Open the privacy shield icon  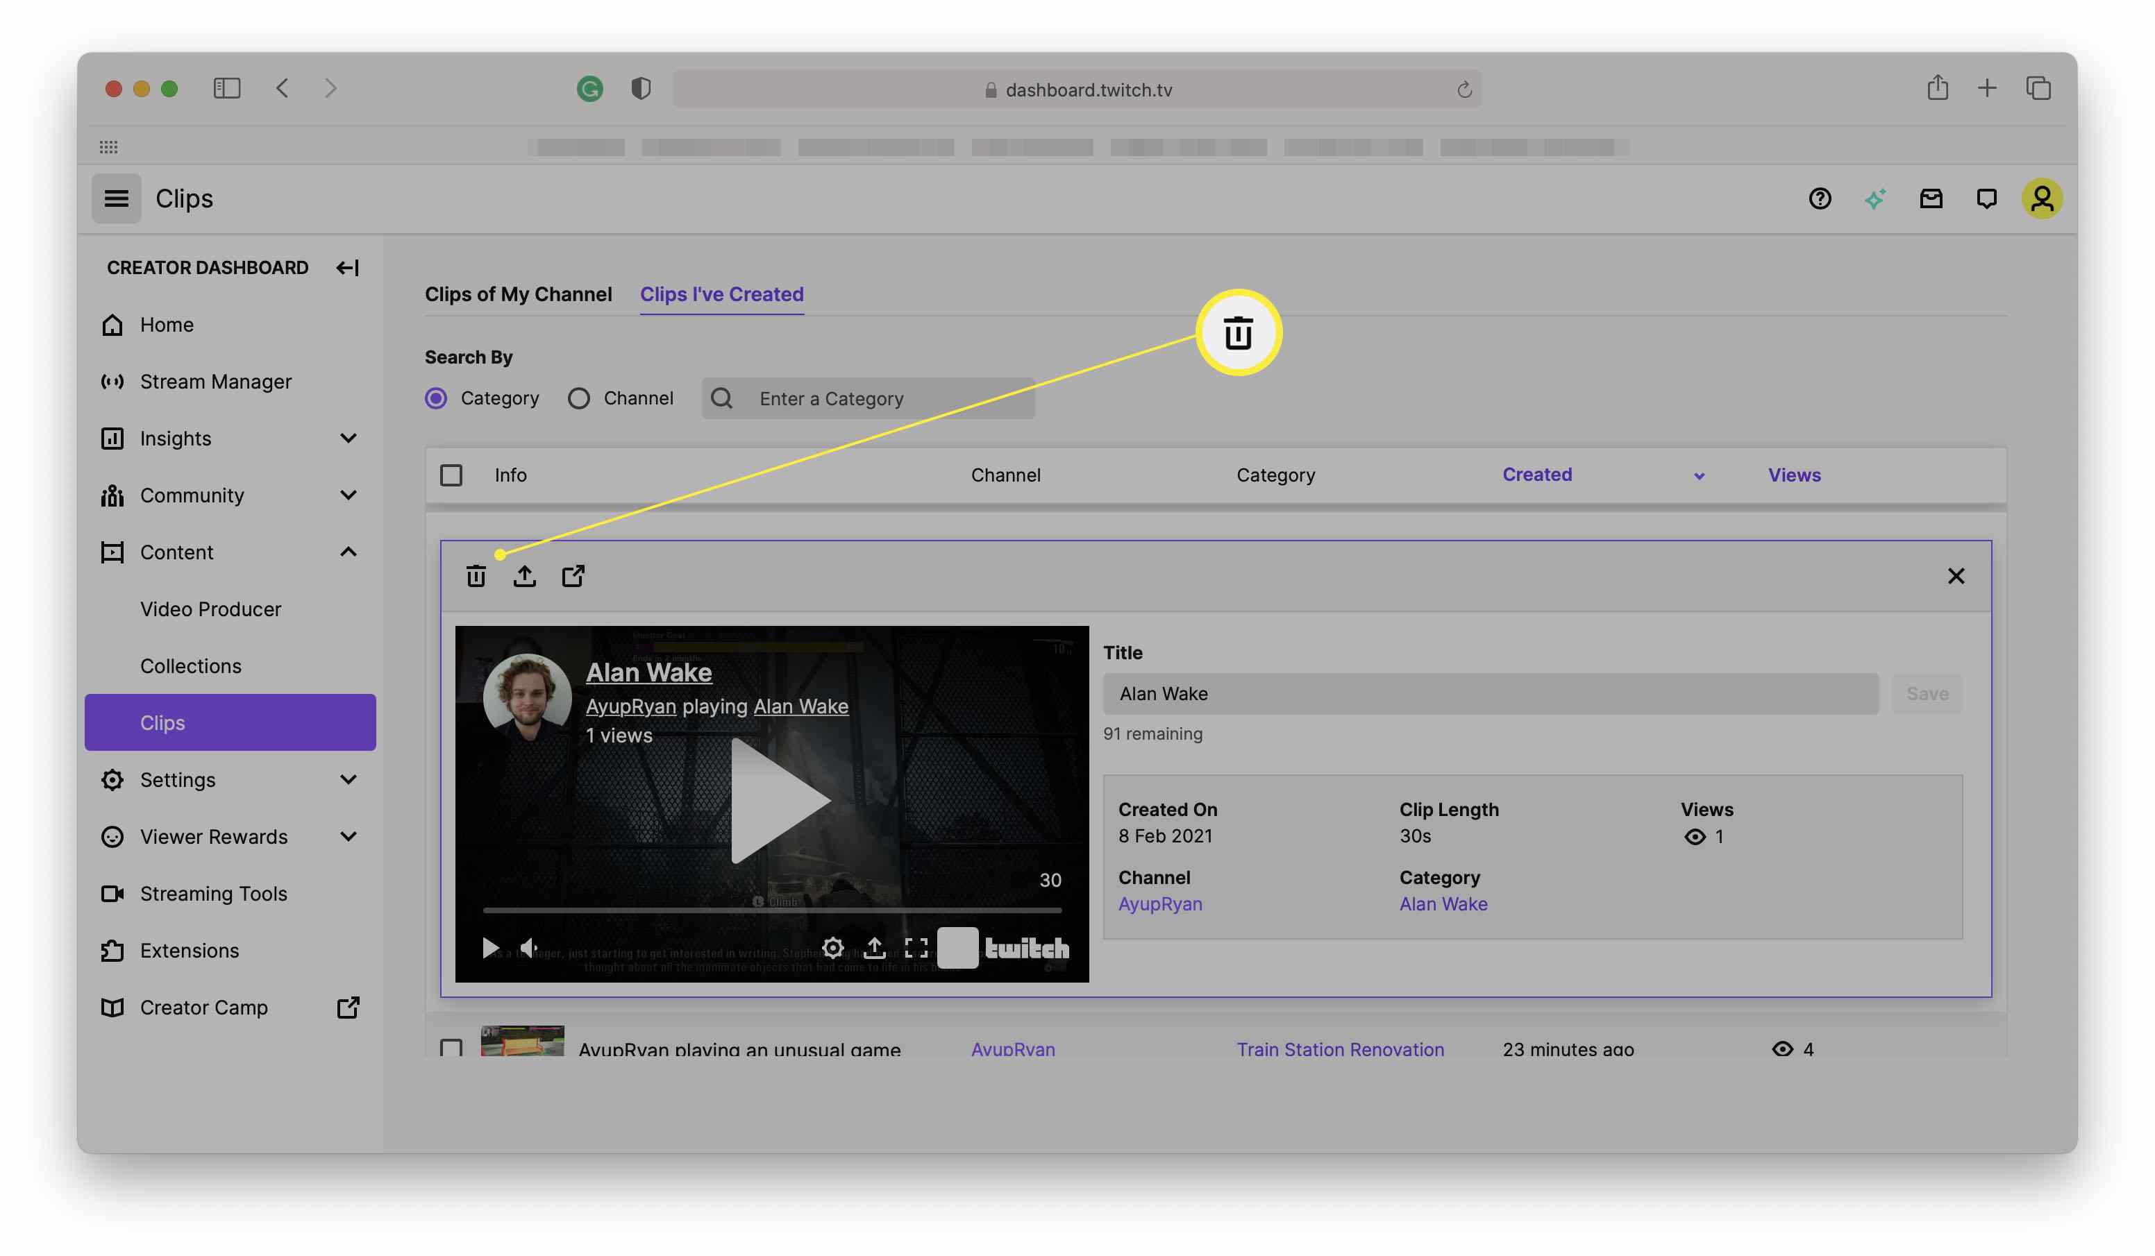pyautogui.click(x=641, y=88)
